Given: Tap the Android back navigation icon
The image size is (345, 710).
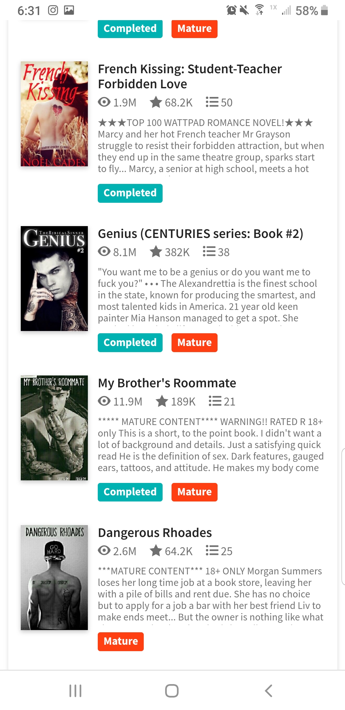Looking at the screenshot, I should click(x=268, y=691).
